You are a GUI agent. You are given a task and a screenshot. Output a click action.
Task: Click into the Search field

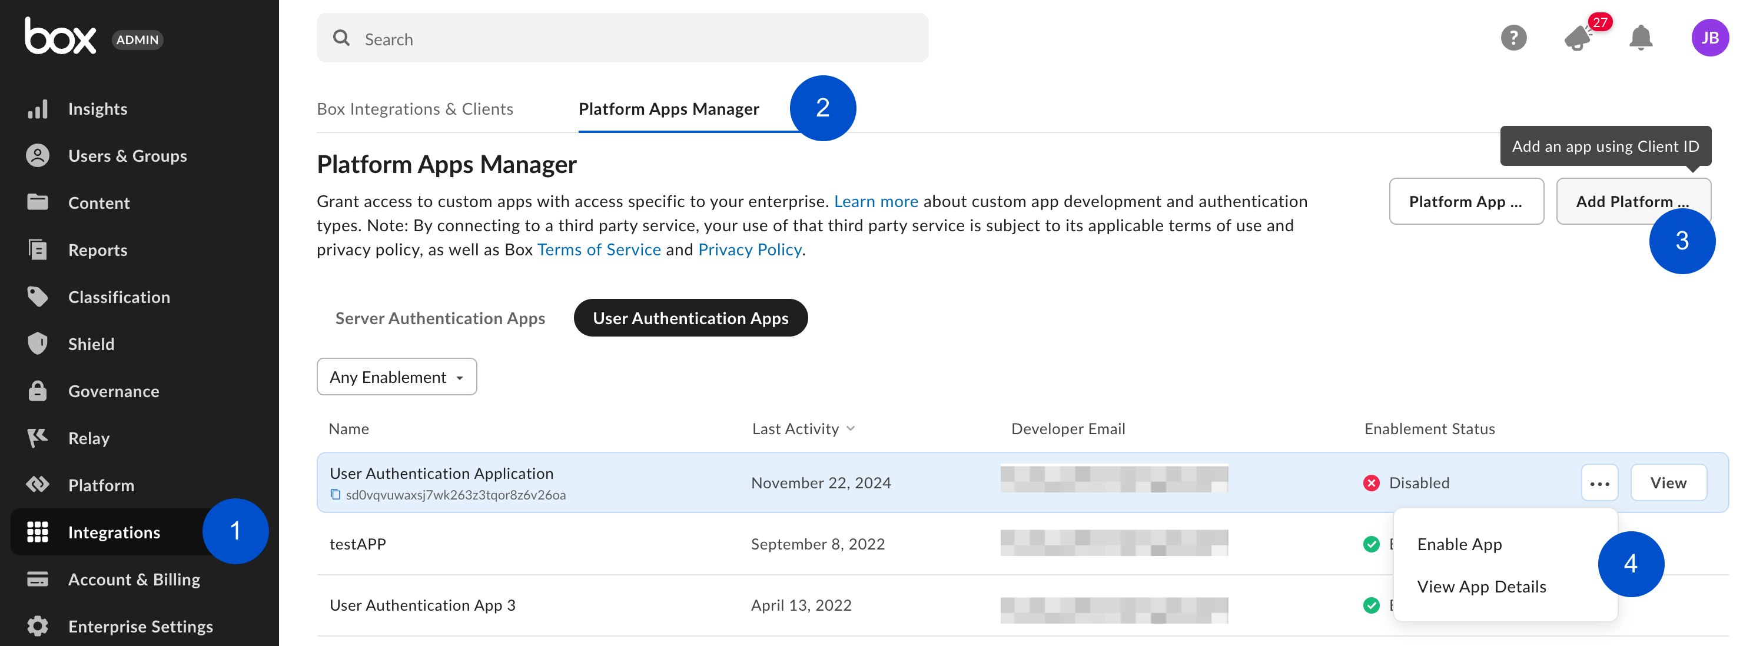click(612, 38)
